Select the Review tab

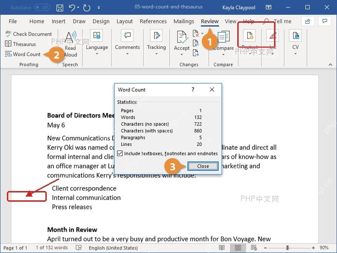click(210, 21)
